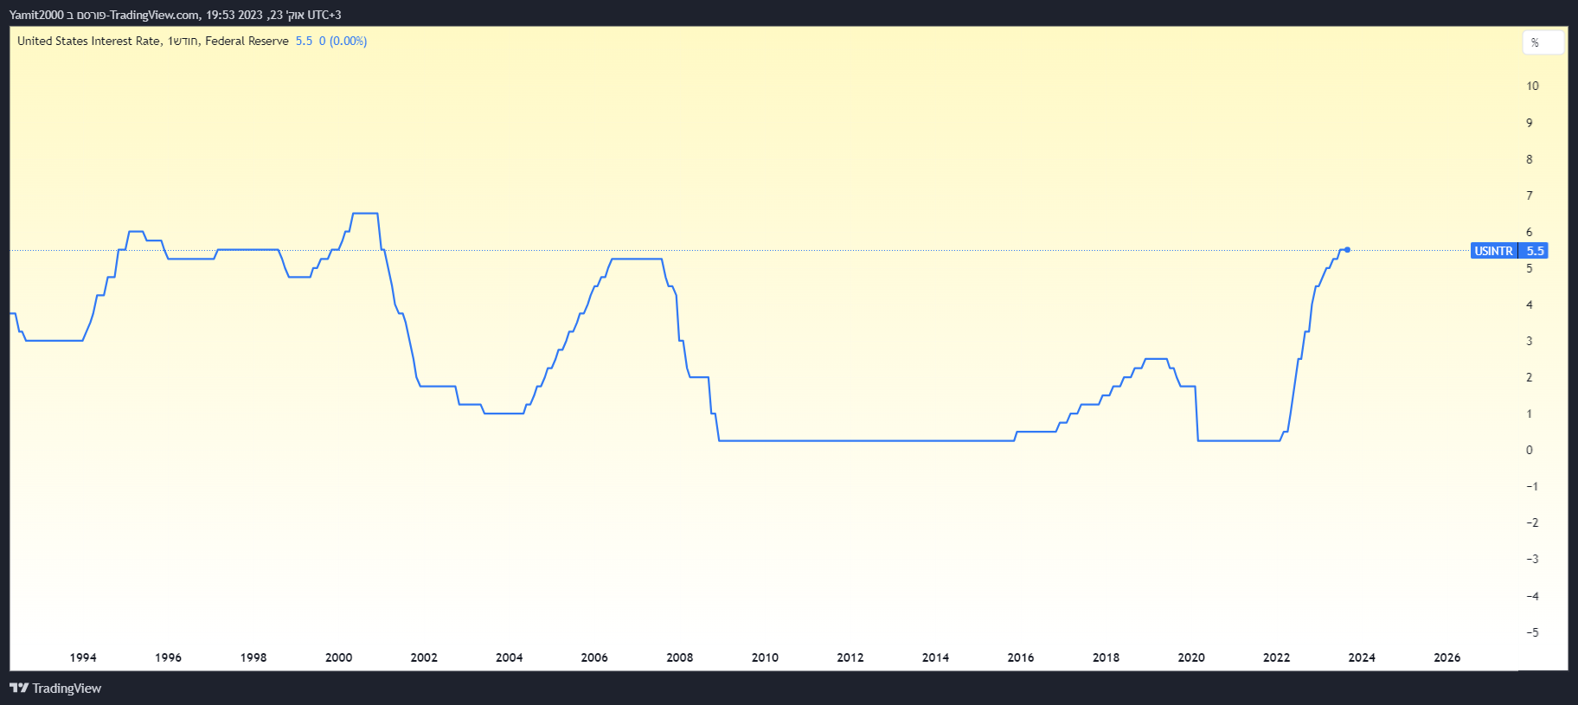Click the 2000 label on the time axis
Viewport: 1578px width, 705px height.
(338, 657)
